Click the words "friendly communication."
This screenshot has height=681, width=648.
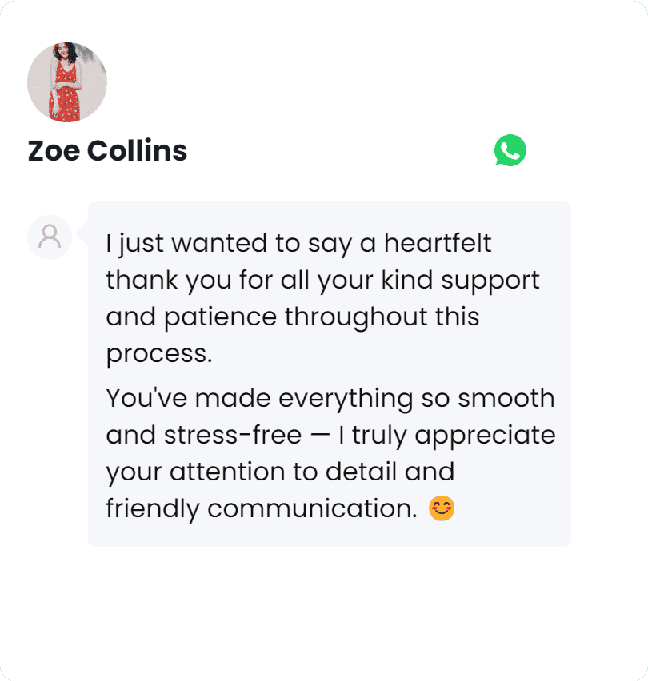click(x=262, y=508)
